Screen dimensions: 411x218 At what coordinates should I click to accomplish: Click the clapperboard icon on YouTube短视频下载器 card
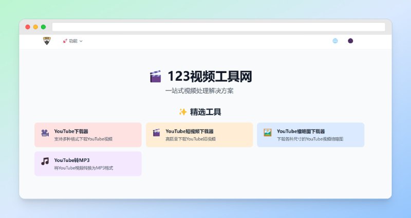[x=157, y=133]
